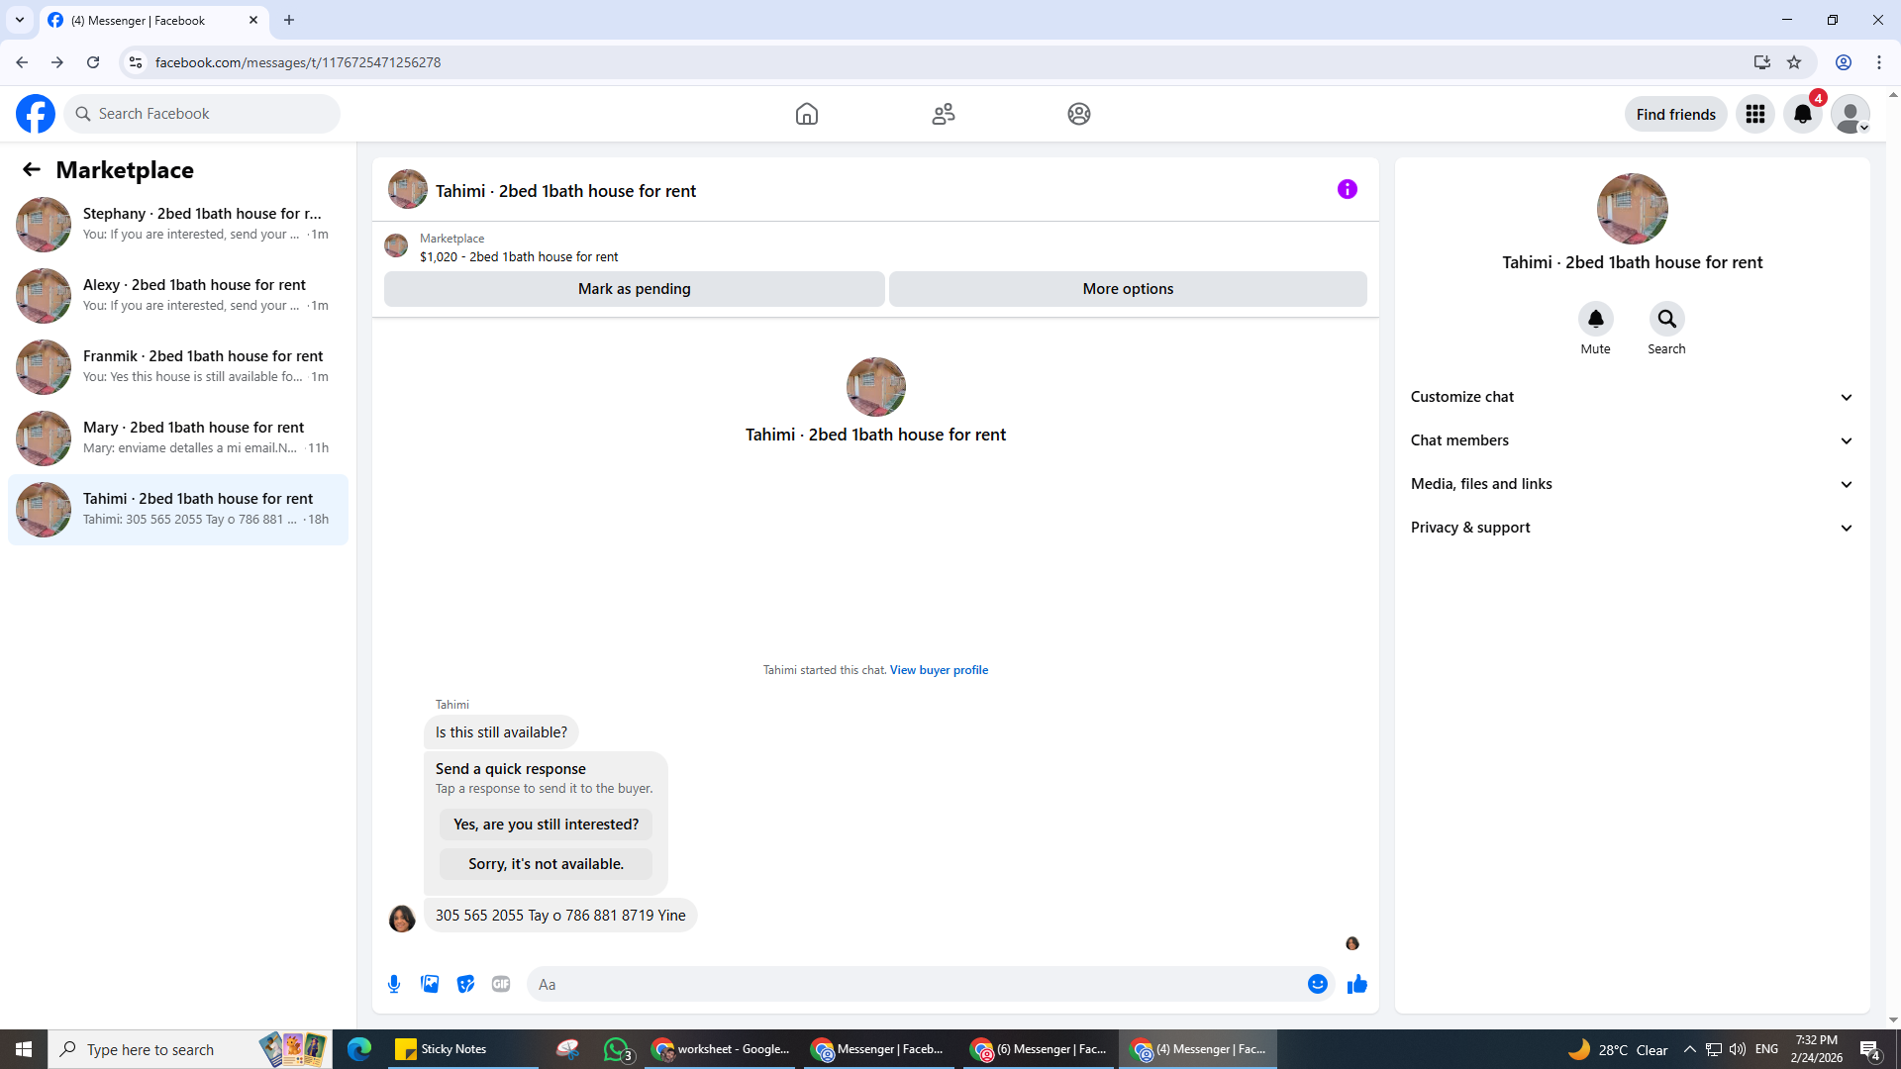
Task: Expand Privacy & support section
Action: click(1631, 528)
